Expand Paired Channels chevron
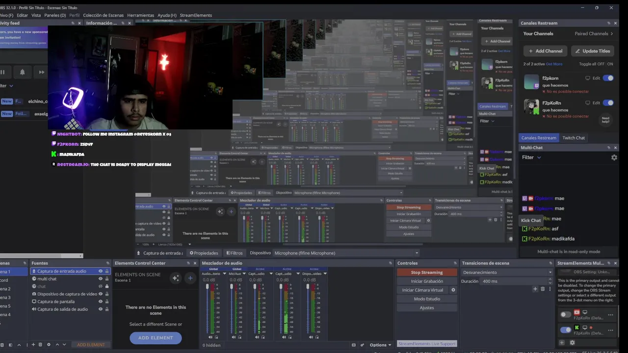The height and width of the screenshot is (353, 628). [x=611, y=34]
